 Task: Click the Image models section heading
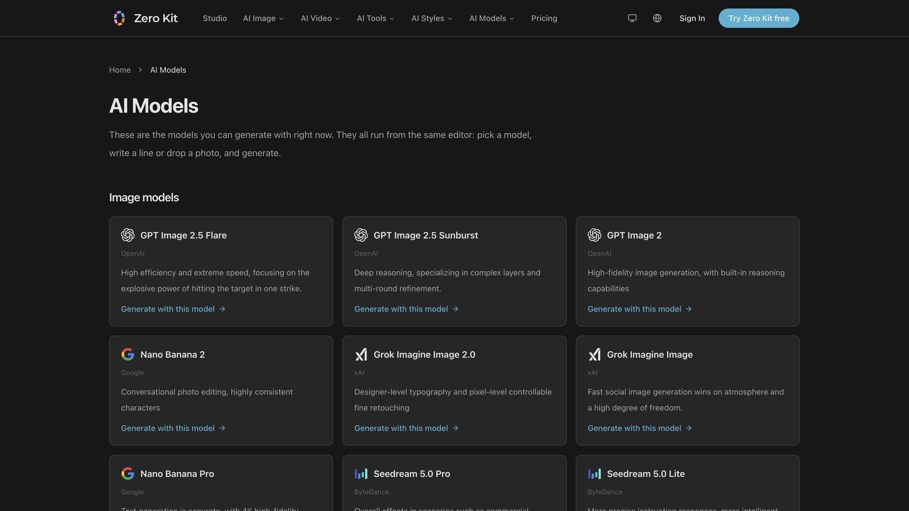click(x=144, y=198)
